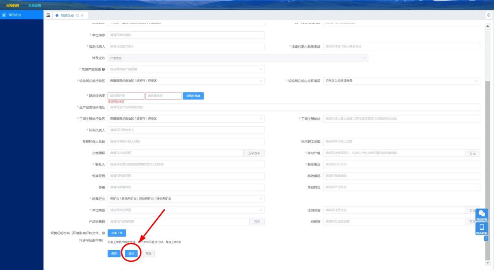Focus 邮箱 input field

pos(186,187)
